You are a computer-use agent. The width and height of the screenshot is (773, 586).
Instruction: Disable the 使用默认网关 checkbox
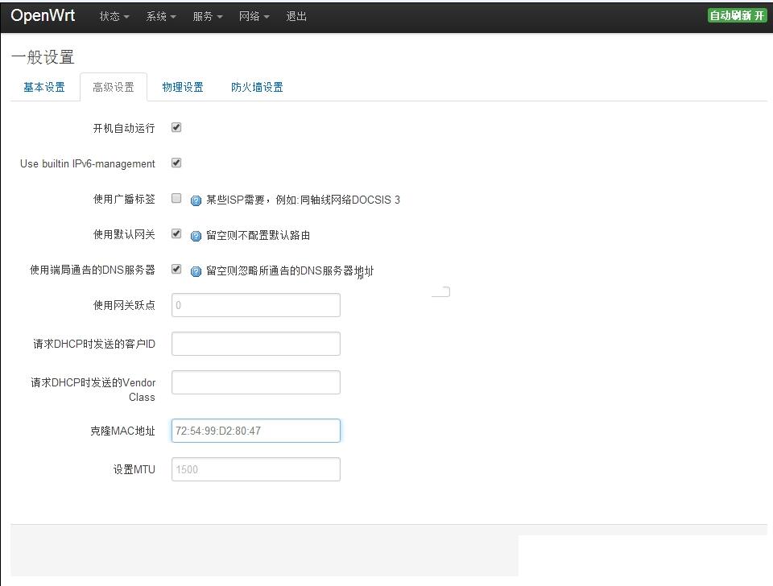[176, 233]
